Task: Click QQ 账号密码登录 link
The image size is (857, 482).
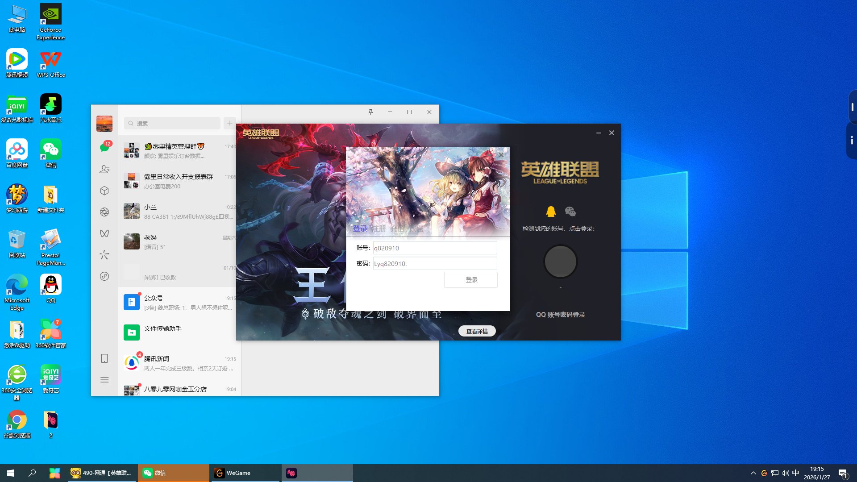Action: coord(560,315)
